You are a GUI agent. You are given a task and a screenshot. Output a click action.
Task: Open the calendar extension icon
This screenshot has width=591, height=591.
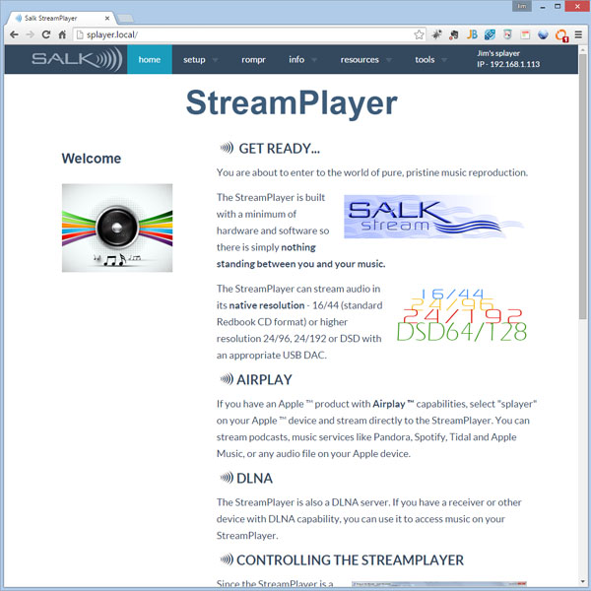525,34
